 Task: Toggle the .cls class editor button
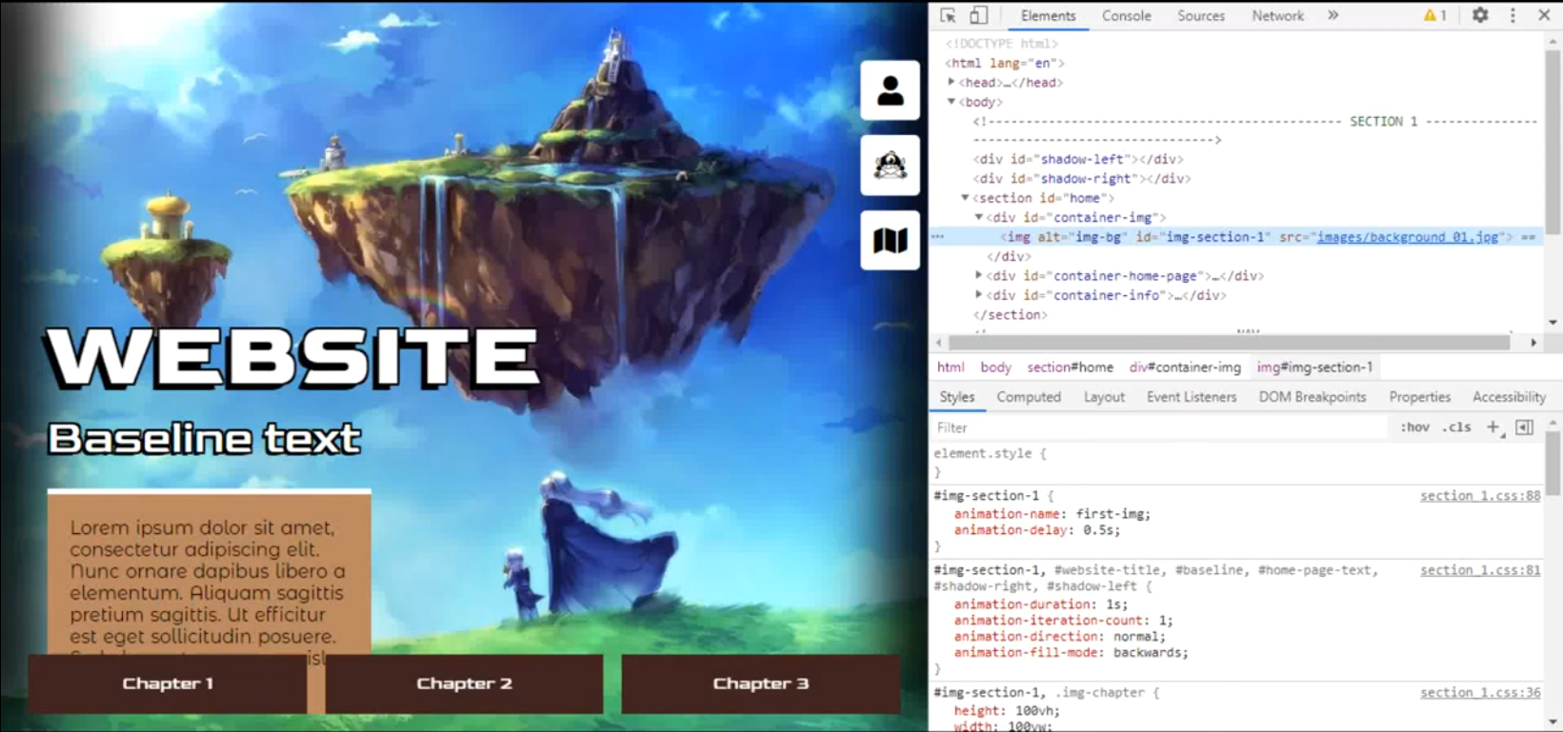tap(1456, 427)
